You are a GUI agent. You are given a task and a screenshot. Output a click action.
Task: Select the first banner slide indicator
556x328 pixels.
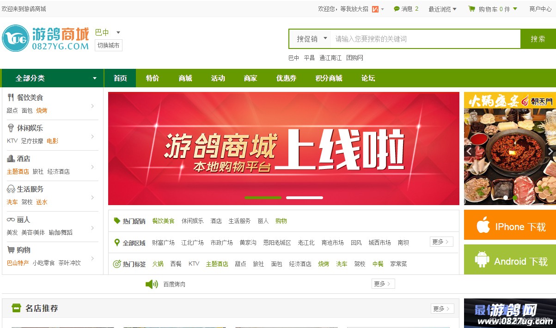coord(263,198)
